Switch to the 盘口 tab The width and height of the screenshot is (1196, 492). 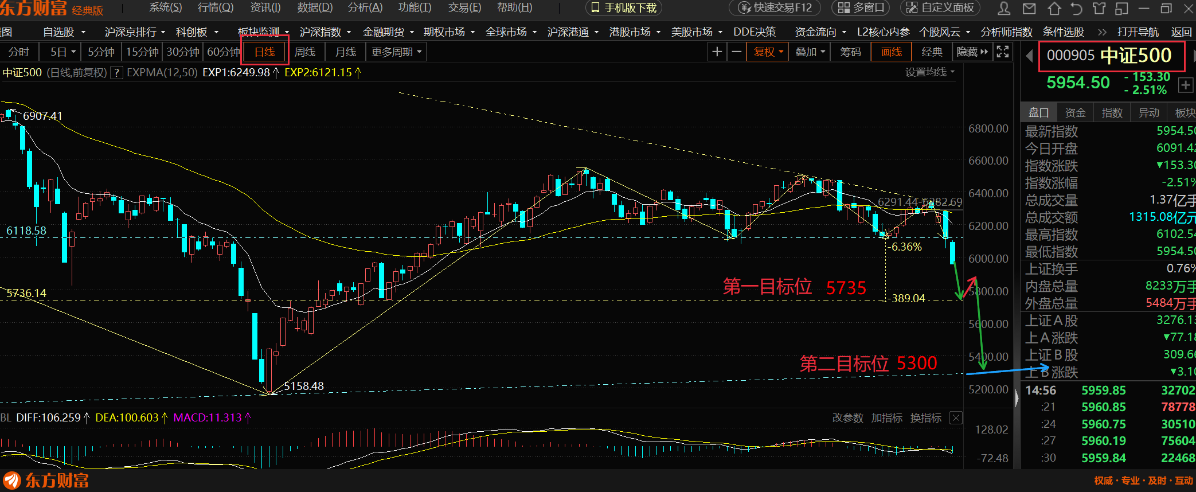(1039, 113)
